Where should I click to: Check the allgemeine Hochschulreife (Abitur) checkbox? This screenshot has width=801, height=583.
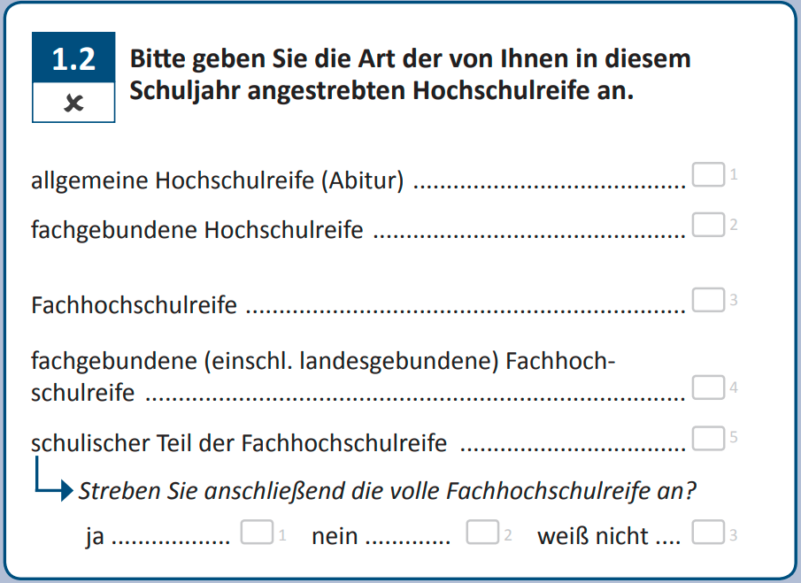click(708, 174)
